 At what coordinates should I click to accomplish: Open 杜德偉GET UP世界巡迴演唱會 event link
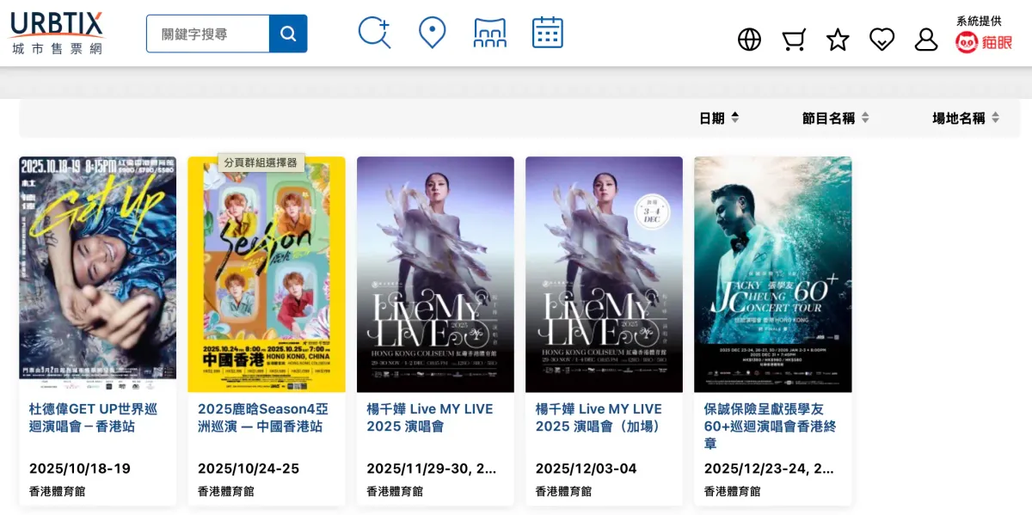point(93,418)
